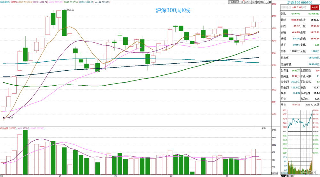Click the MA144: 3693.73 indicator label
Viewport: 320px width, 177px height.
102,2
